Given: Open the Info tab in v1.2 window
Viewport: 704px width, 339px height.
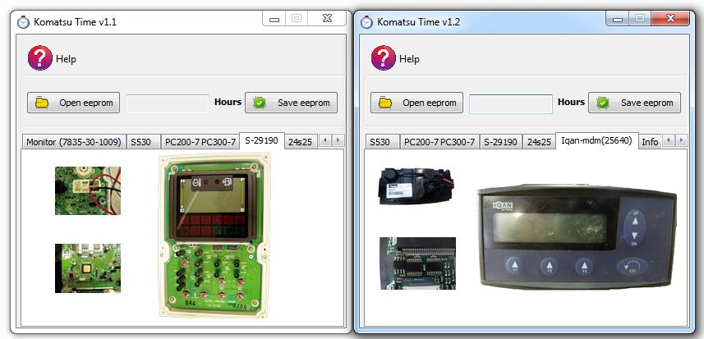Looking at the screenshot, I should pyautogui.click(x=650, y=142).
